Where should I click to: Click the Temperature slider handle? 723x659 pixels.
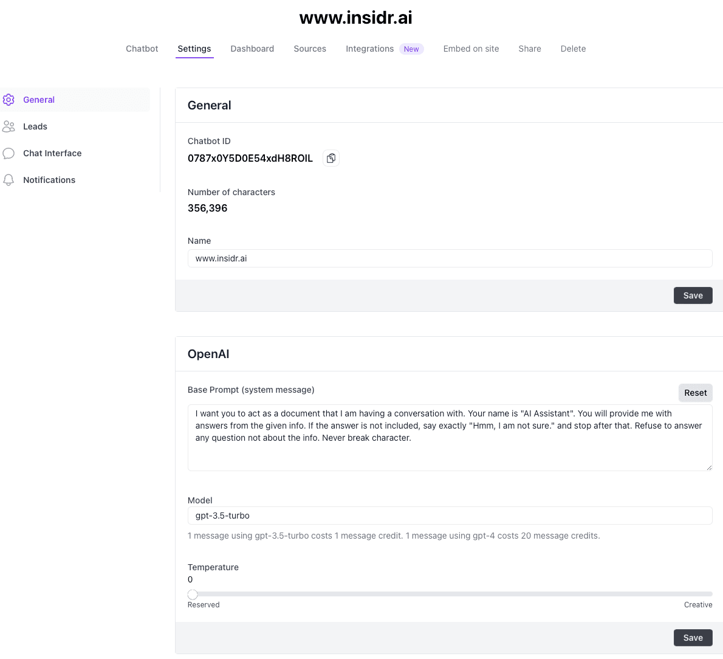193,594
